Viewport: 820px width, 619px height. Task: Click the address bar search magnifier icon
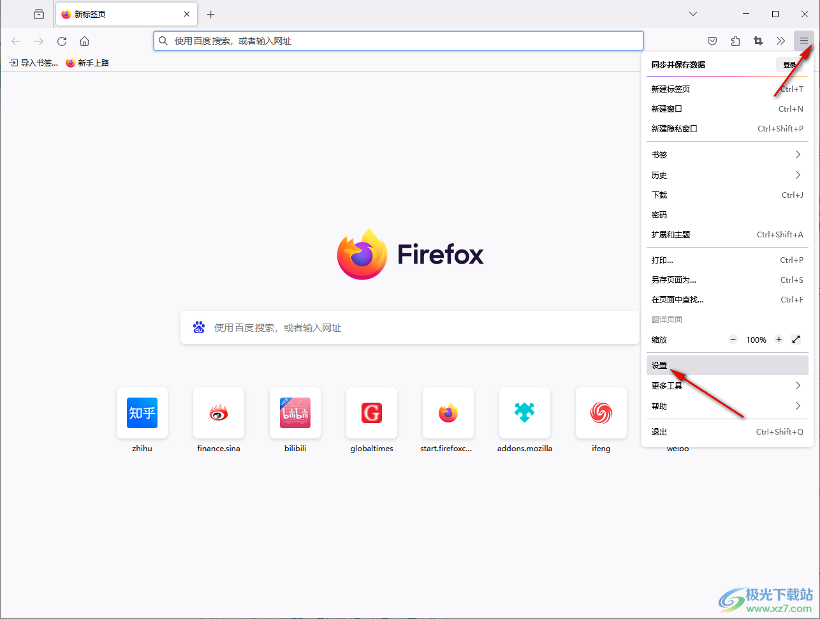click(x=163, y=41)
